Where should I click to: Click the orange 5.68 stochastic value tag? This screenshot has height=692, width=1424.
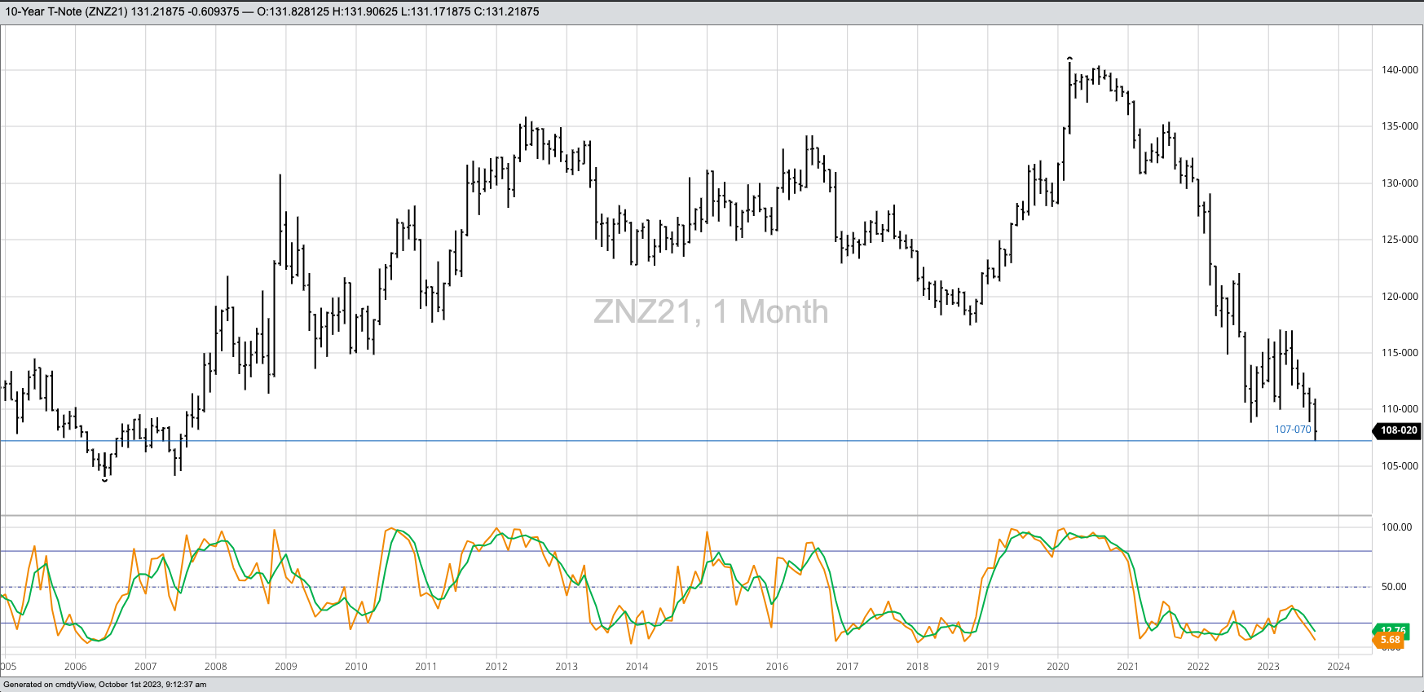tap(1391, 641)
